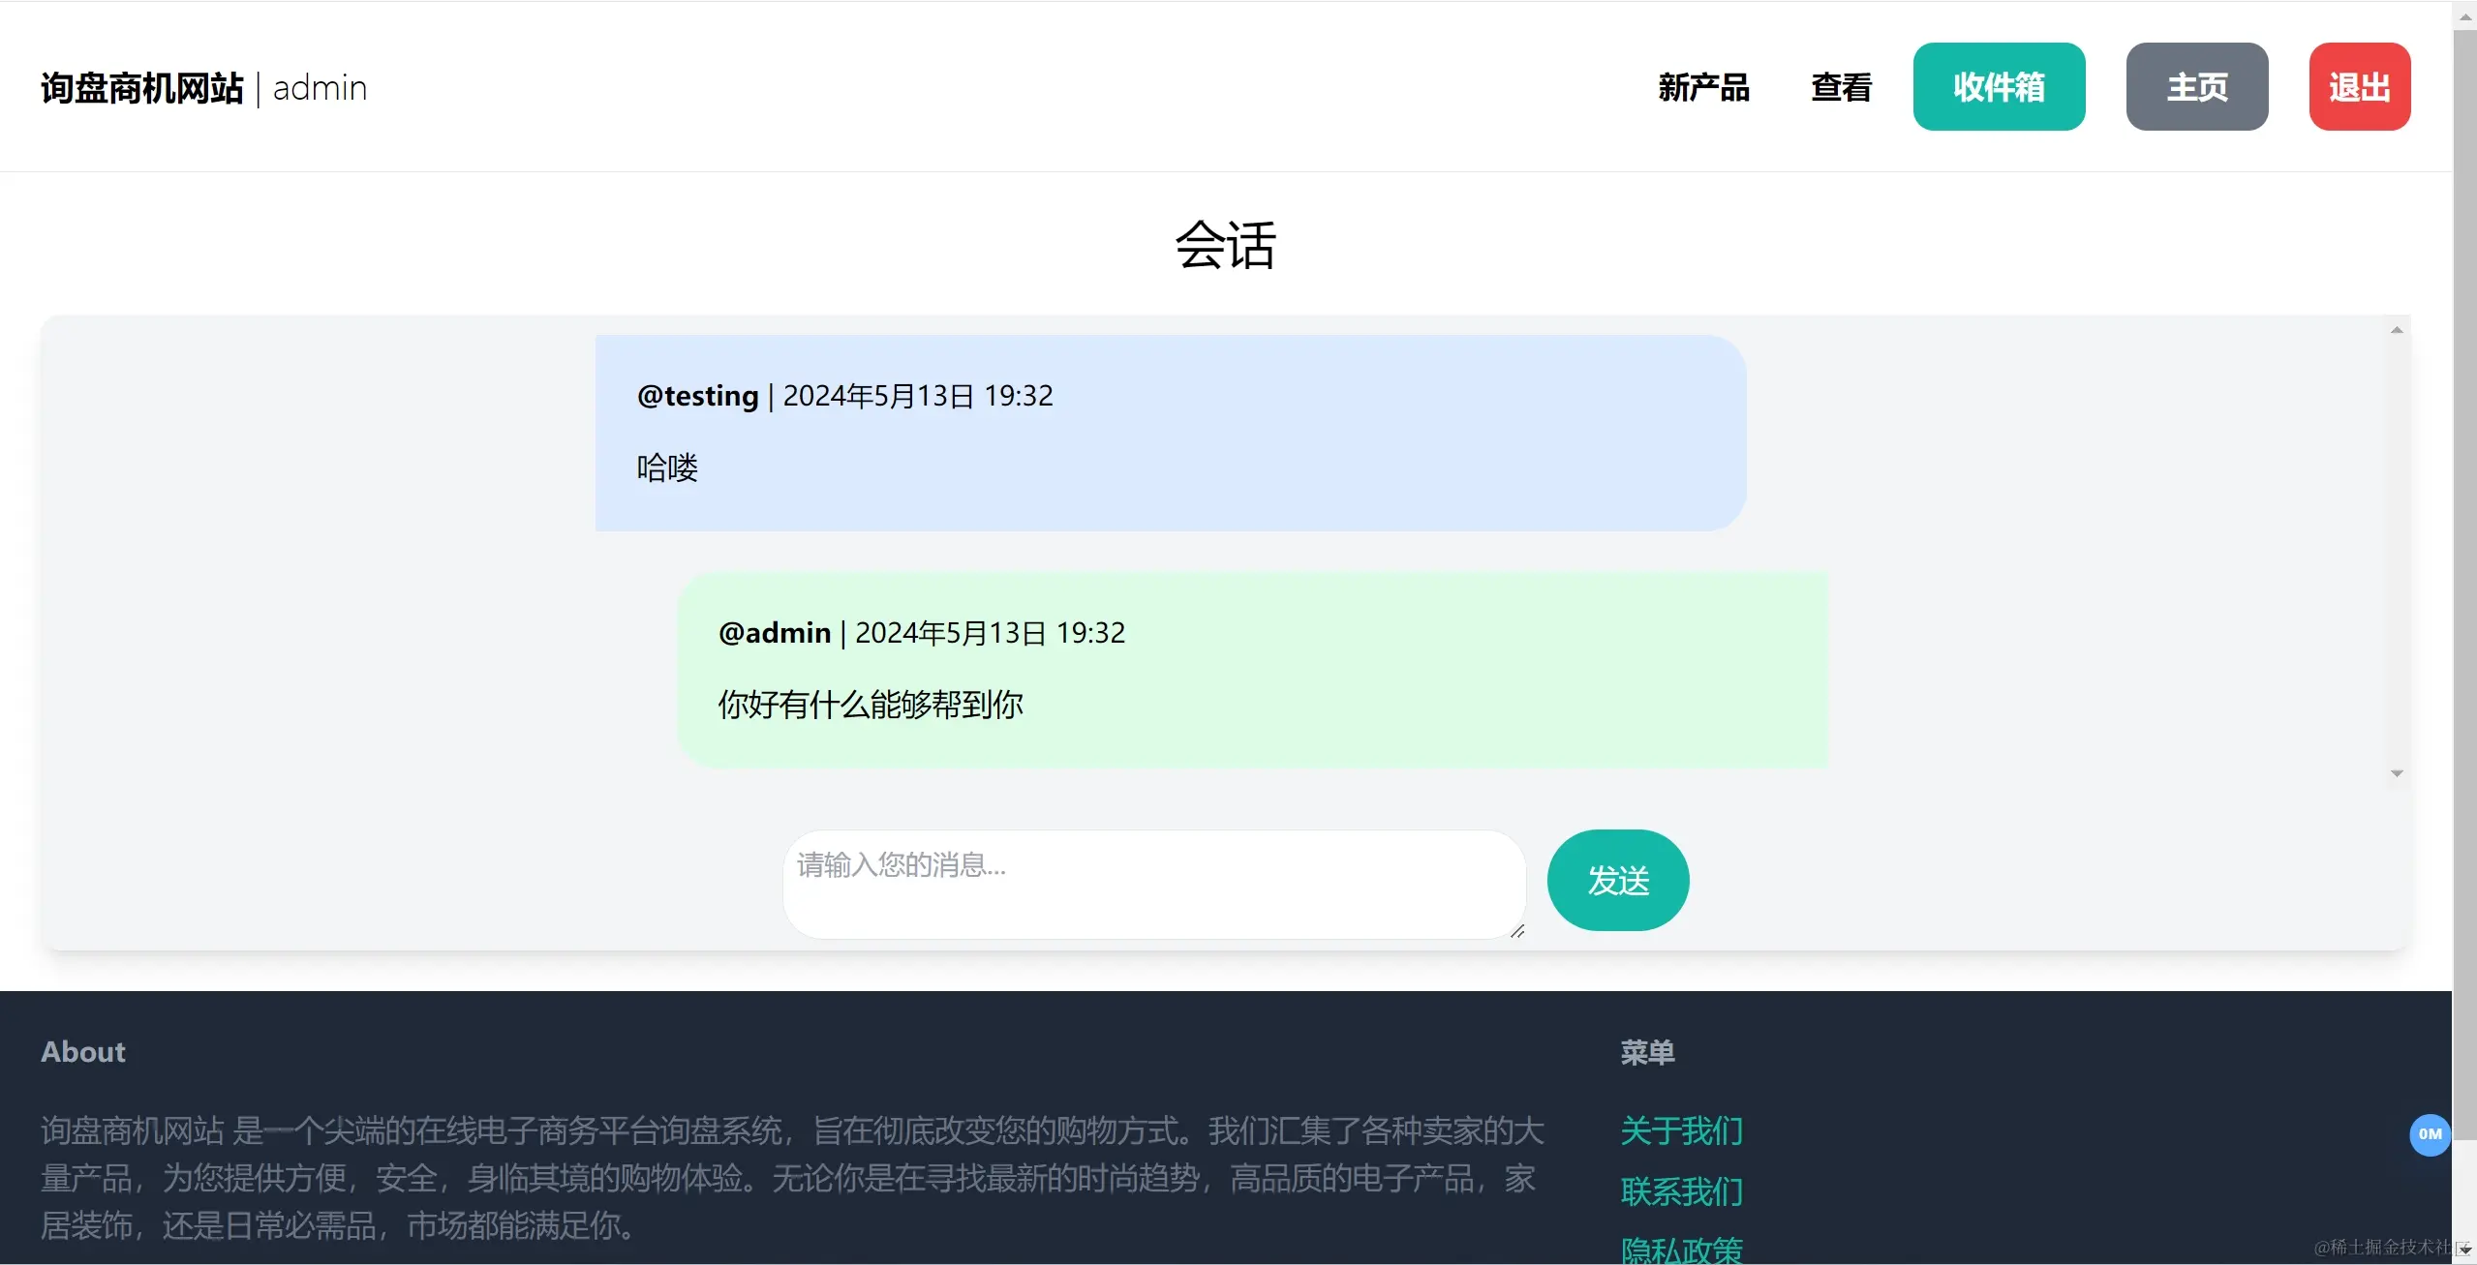Click chat panel scroll-up arrow
The image size is (2477, 1265).
(2397, 330)
